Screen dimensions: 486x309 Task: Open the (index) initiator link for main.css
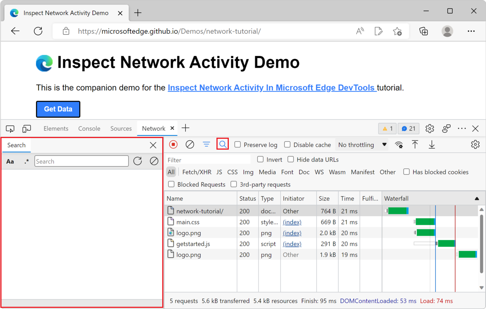click(292, 222)
